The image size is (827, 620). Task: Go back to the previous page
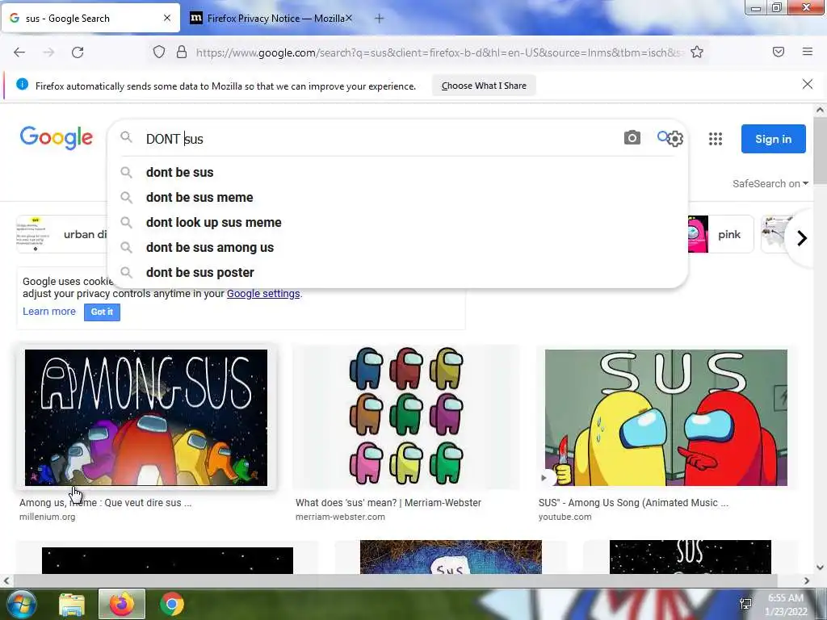point(19,52)
